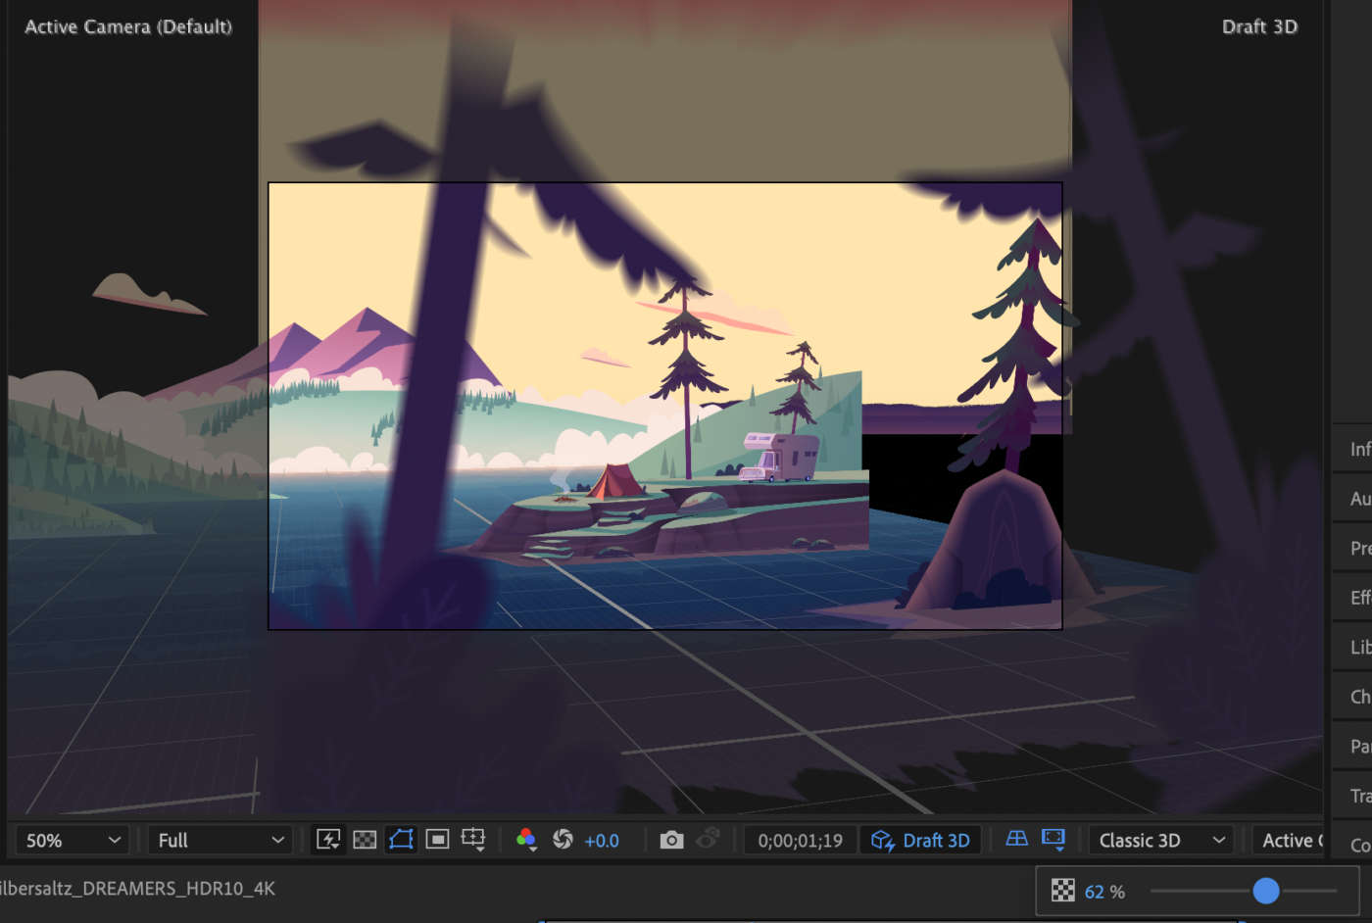The image size is (1372, 923).
Task: Toggle the 3D Ground Plane display
Action: click(x=1014, y=840)
